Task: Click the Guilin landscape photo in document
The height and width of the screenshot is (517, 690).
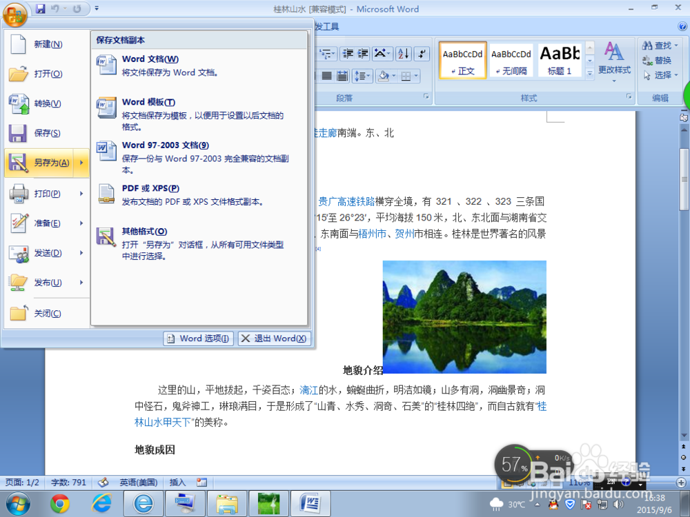Action: tap(464, 317)
